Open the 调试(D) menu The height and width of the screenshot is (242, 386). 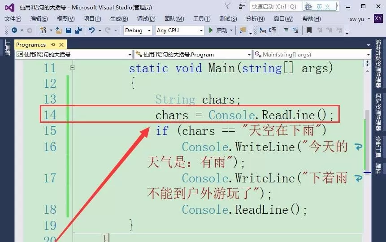(x=146, y=19)
